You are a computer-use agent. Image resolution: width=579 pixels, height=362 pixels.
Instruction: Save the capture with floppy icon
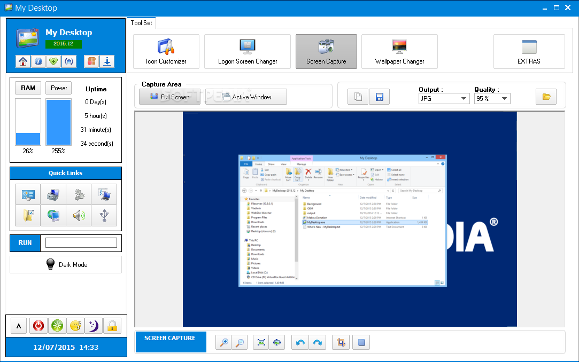pyautogui.click(x=379, y=97)
